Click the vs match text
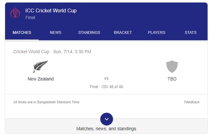This screenshot has width=212, height=134. click(106, 79)
